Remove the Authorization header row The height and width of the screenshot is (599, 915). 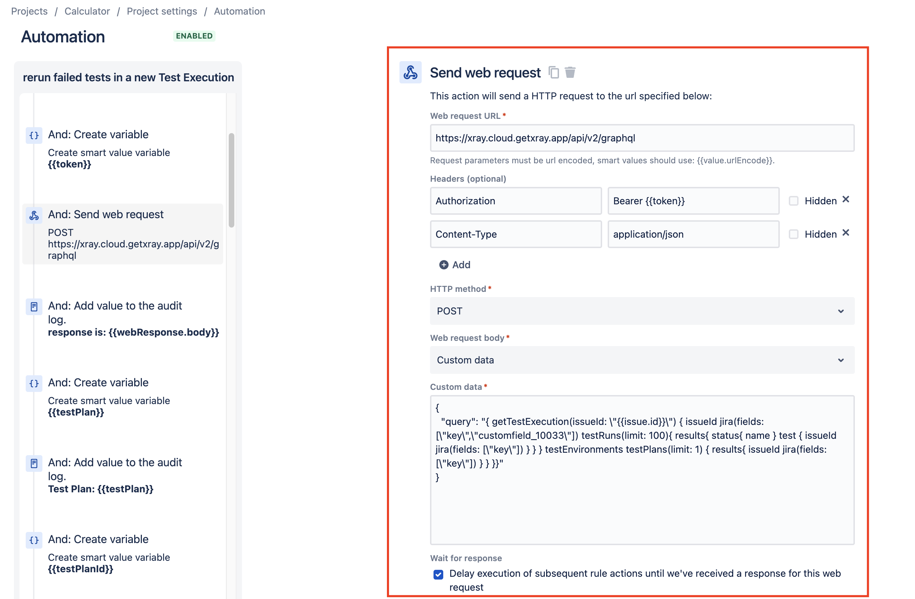tap(845, 199)
